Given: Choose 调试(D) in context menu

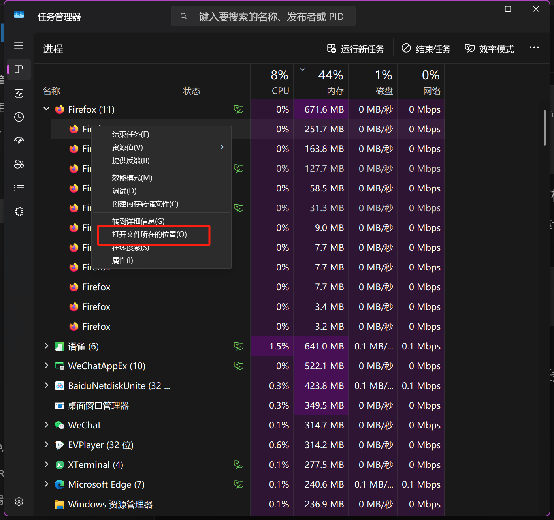Looking at the screenshot, I should pyautogui.click(x=161, y=191).
